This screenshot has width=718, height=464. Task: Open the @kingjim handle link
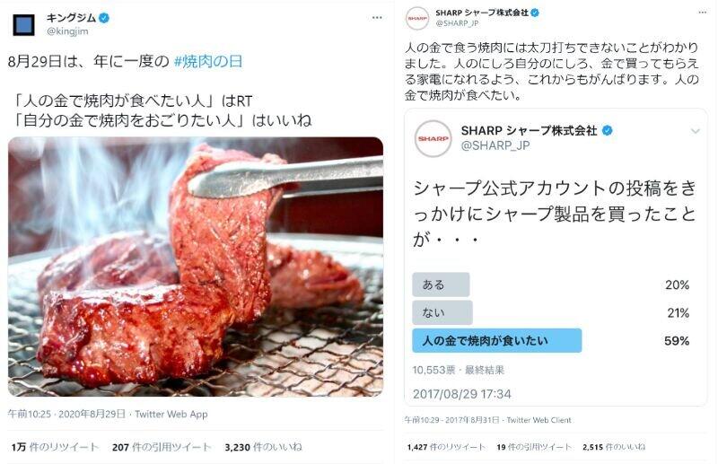point(67,31)
